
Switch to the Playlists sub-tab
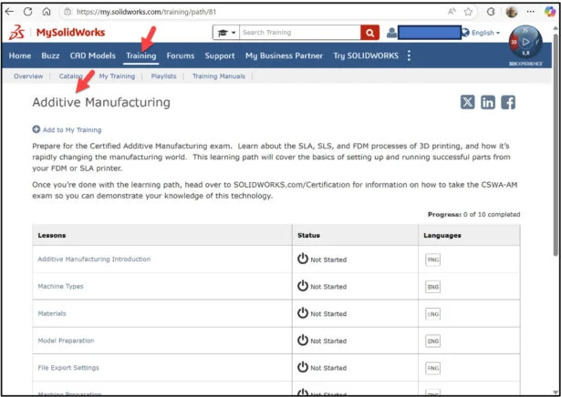[x=163, y=76]
